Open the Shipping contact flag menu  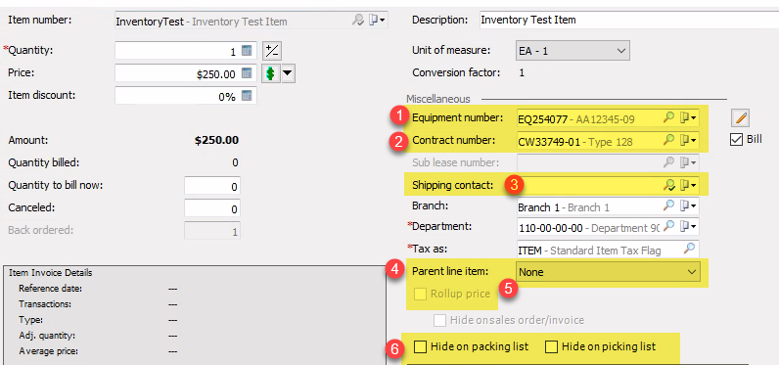[689, 185]
